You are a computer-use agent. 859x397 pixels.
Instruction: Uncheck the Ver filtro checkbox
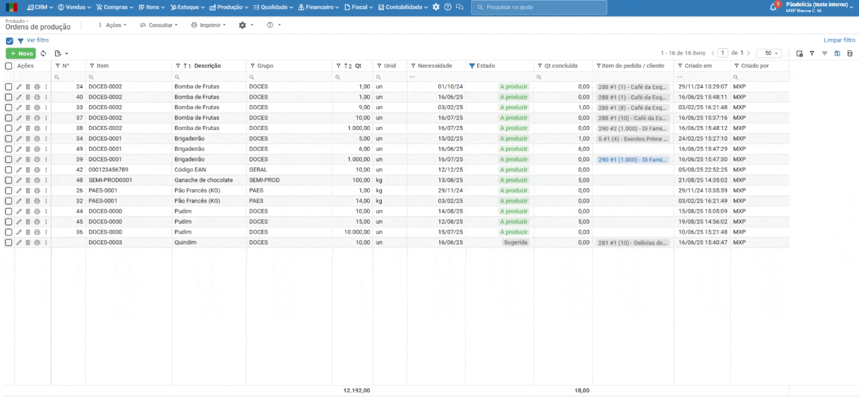(x=9, y=41)
